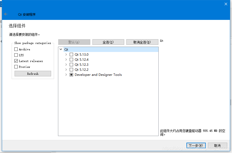Click 下一步(N) to proceed
The width and height of the screenshot is (232, 153).
click(196, 146)
